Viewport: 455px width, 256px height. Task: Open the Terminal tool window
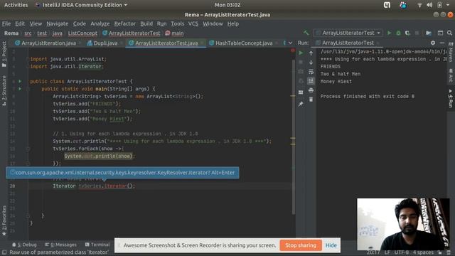97,245
